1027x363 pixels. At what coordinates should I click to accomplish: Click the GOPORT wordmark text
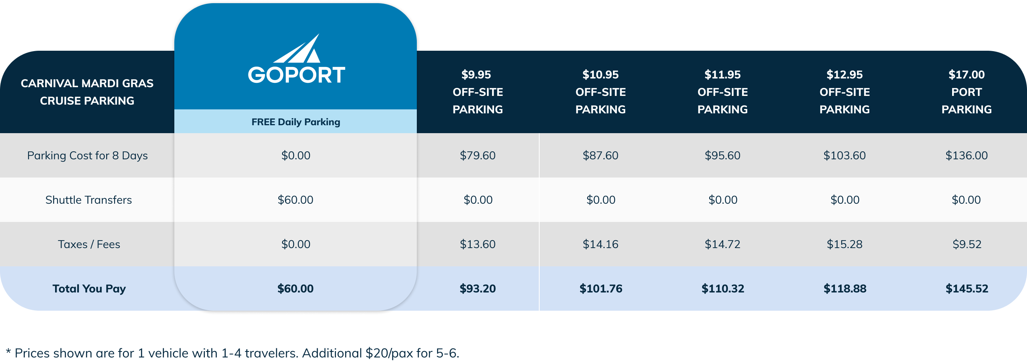[x=296, y=75]
